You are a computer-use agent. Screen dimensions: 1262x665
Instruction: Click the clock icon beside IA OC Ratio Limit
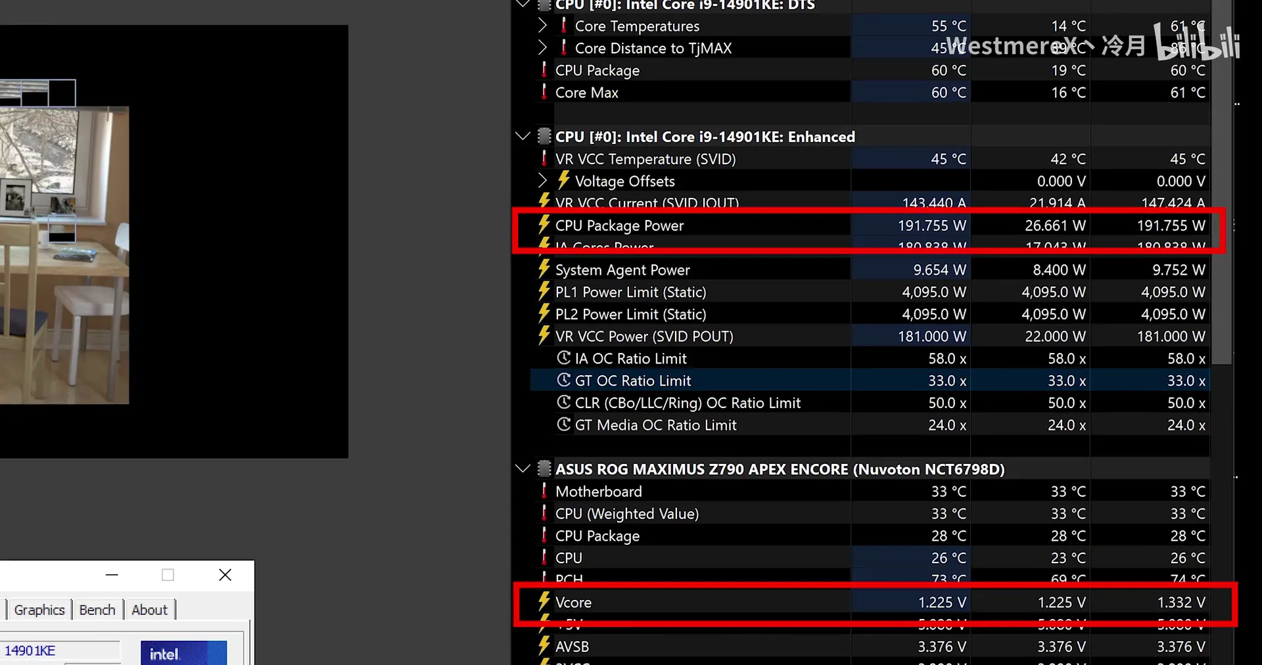pyautogui.click(x=563, y=357)
